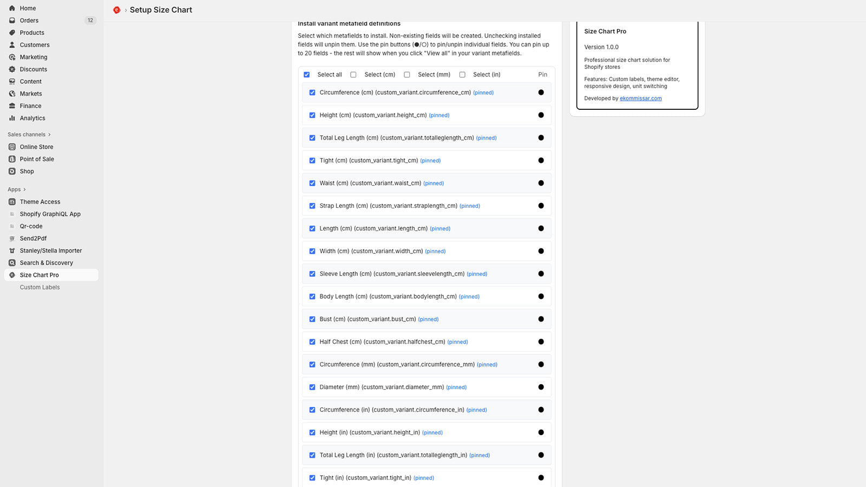
Task: Click the Orders inbox icon
Action: tap(12, 21)
